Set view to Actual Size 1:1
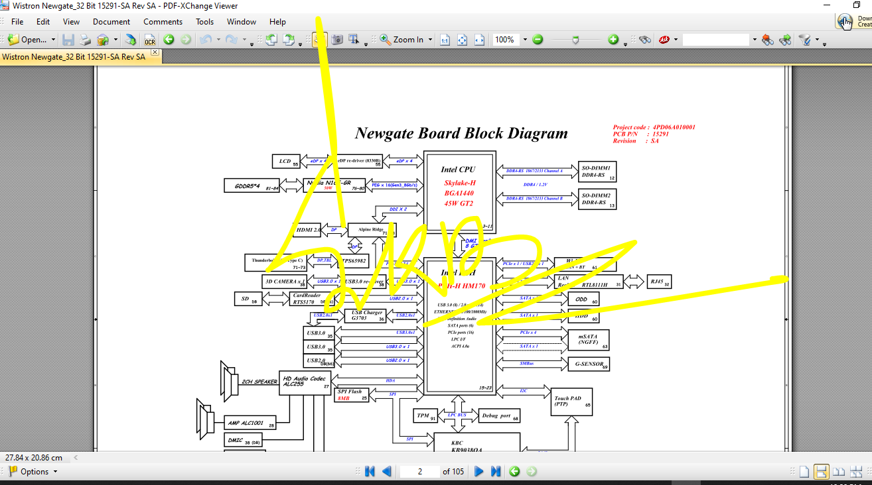The width and height of the screenshot is (872, 485). [445, 40]
